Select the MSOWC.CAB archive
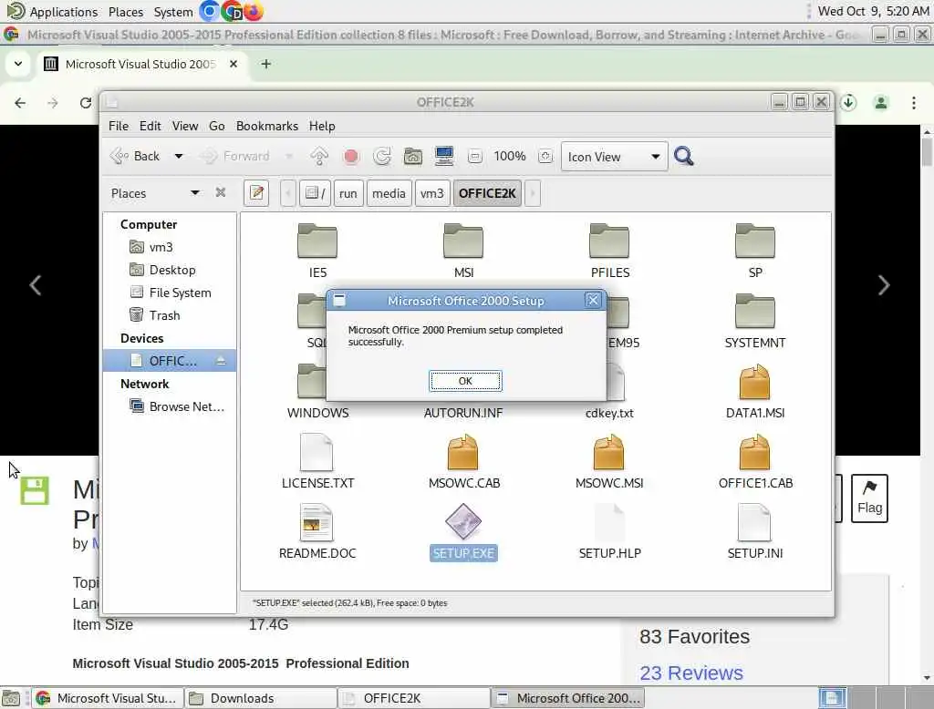The width and height of the screenshot is (934, 709). (463, 452)
